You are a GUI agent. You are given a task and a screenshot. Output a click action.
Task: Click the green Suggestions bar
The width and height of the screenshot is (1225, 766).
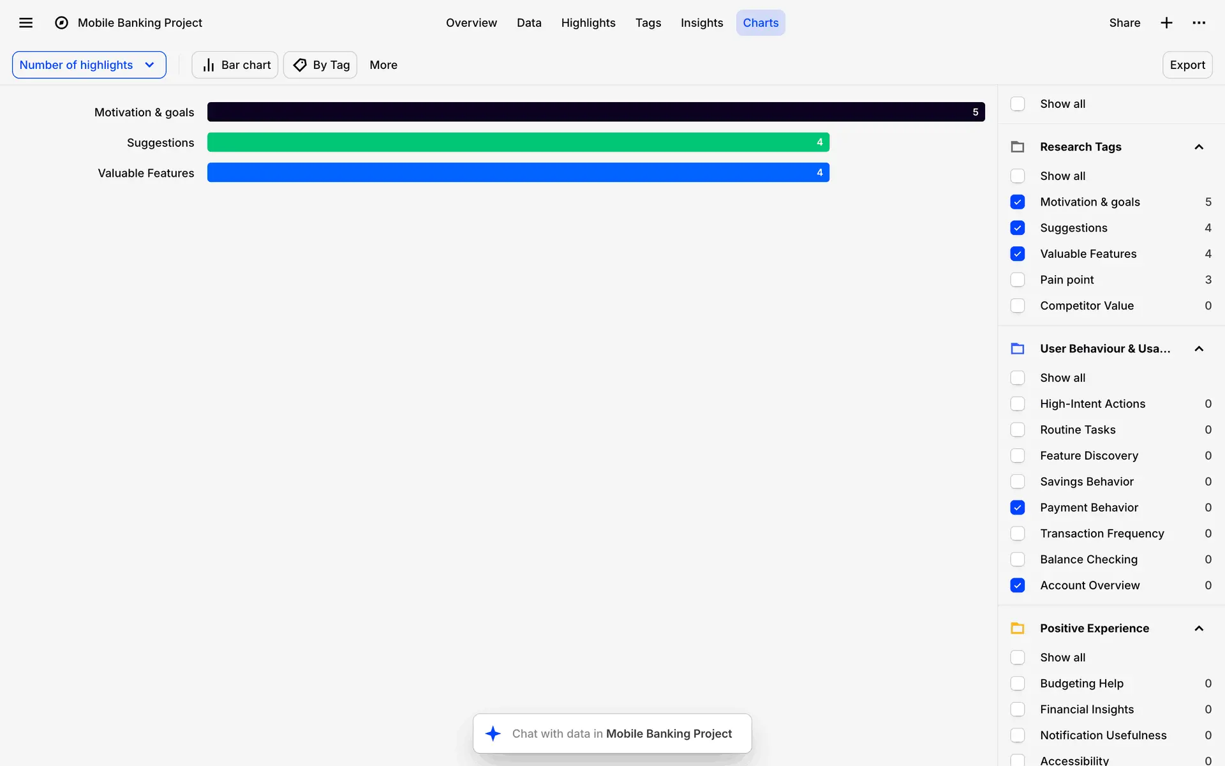pos(517,142)
